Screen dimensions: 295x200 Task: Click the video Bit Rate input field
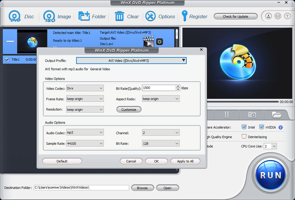pyautogui.click(x=159, y=88)
